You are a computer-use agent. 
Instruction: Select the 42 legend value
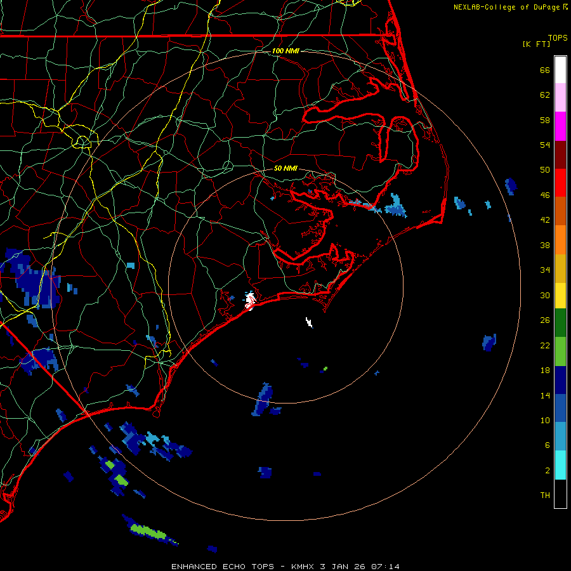(545, 220)
